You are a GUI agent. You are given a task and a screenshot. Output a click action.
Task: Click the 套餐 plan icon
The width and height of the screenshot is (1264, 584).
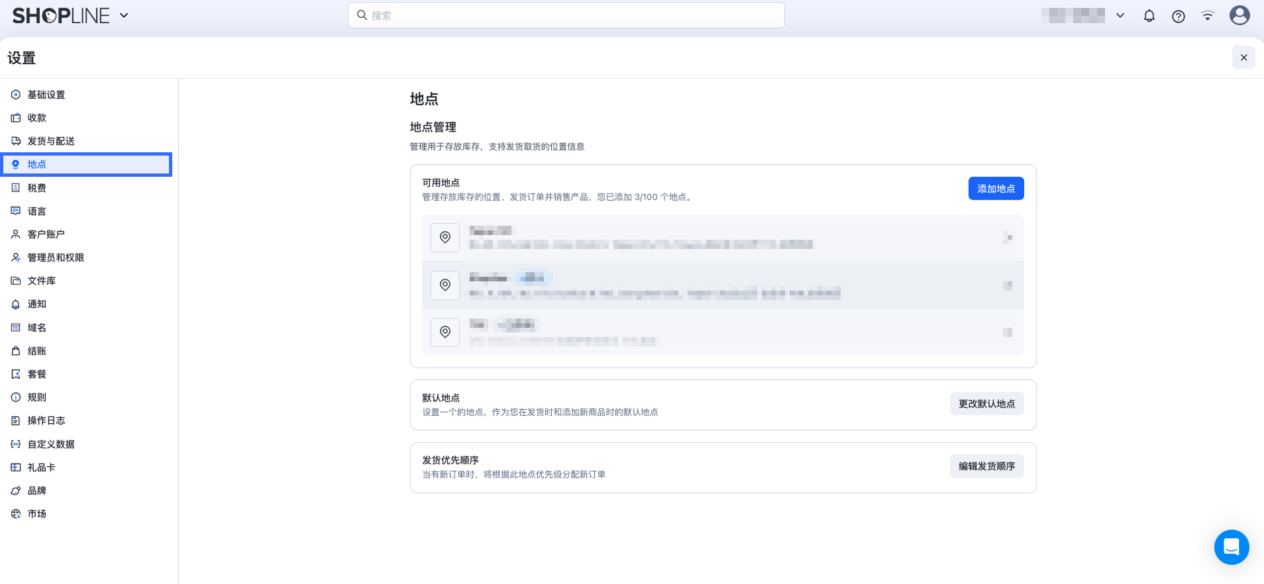(16, 374)
